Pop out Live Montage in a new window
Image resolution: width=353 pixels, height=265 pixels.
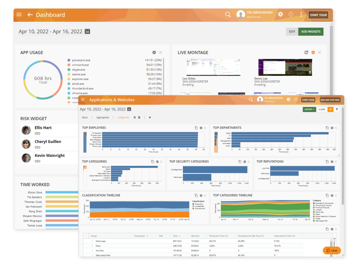click(306, 52)
